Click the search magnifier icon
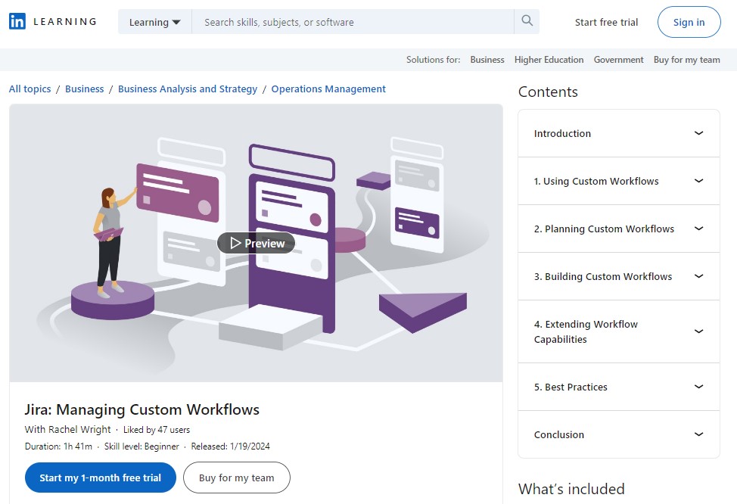 [x=527, y=21]
